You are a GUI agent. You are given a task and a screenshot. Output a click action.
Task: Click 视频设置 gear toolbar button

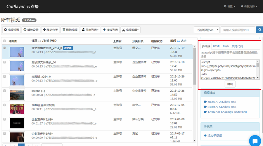click(x=11, y=30)
